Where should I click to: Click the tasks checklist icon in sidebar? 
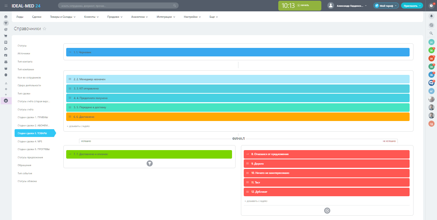[6, 42]
